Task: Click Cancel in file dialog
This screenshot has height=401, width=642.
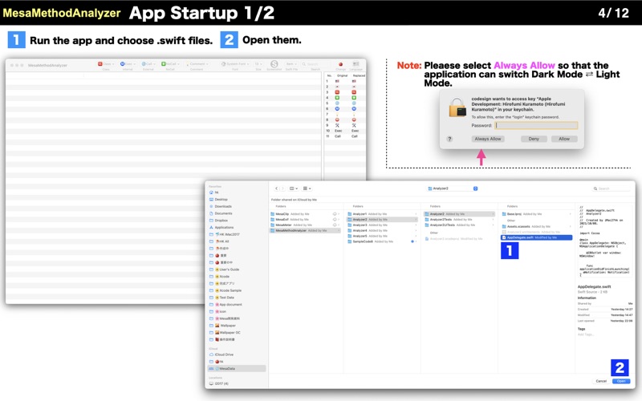Action: coord(601,381)
